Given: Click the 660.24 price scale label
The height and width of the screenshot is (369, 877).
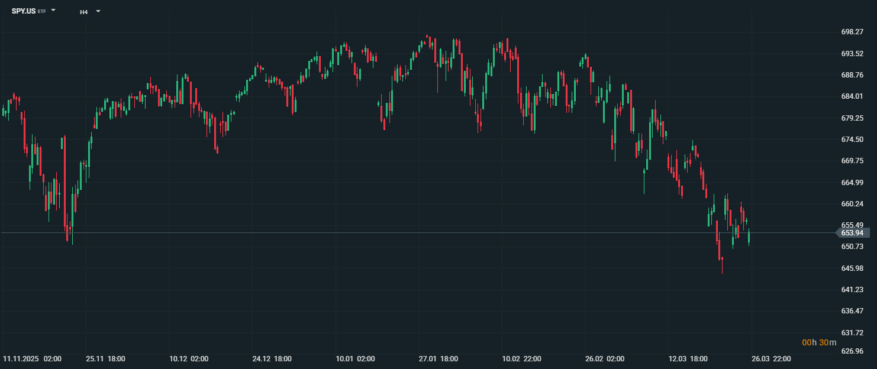Looking at the screenshot, I should [852, 204].
